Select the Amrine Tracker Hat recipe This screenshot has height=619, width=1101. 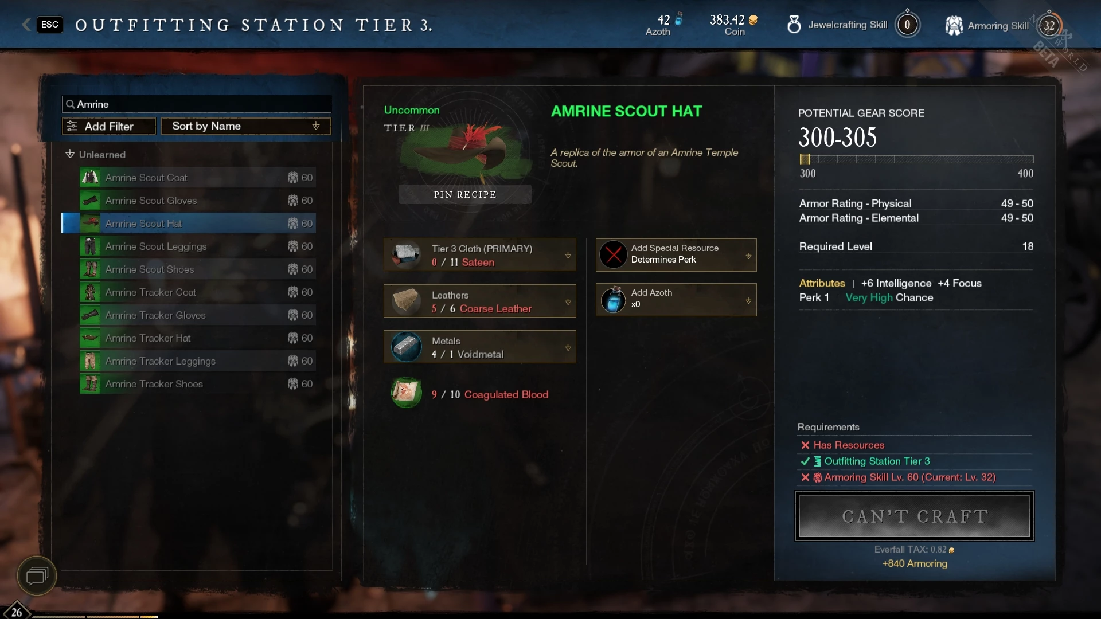197,338
